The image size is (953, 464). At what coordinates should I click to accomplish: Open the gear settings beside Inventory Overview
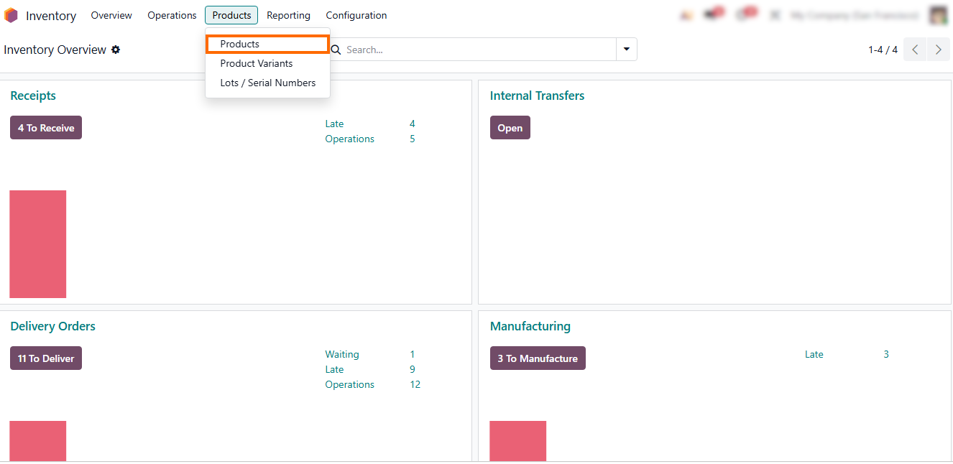click(116, 50)
